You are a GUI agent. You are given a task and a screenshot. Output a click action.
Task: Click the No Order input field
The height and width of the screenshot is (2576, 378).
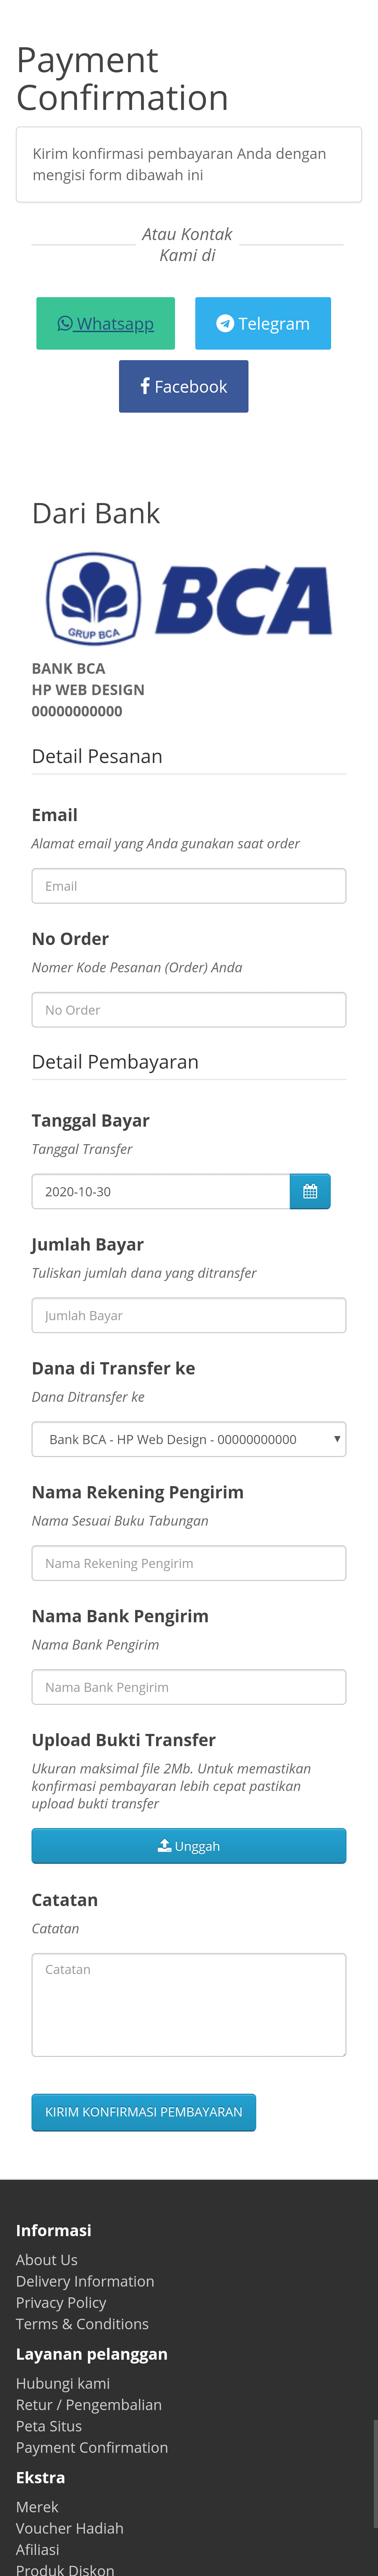click(189, 1010)
